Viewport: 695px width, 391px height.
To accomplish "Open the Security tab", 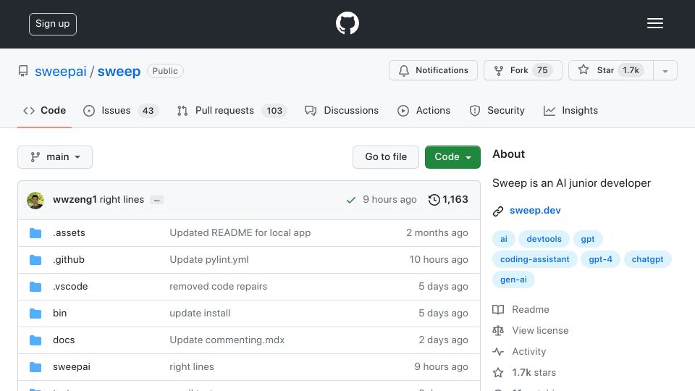I will coord(497,110).
